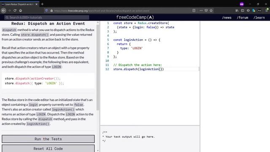Select the Learn Redux Dispatch an Action tab
The width and height of the screenshot is (270, 152).
(x=19, y=4)
